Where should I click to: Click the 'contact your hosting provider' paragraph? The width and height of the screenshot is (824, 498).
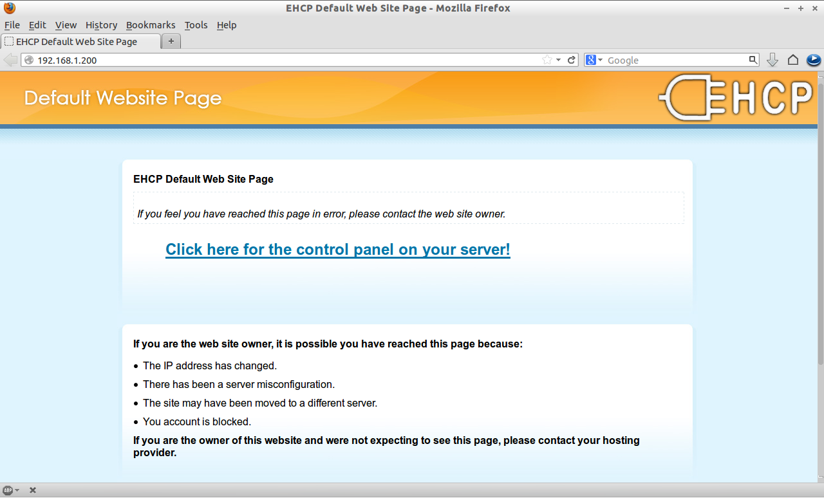pyautogui.click(x=386, y=447)
